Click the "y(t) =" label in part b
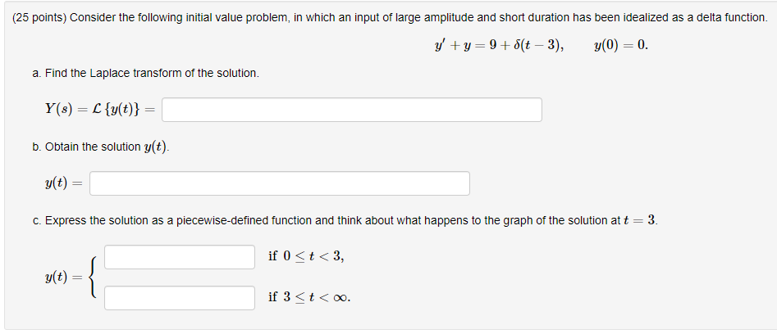 pos(64,183)
